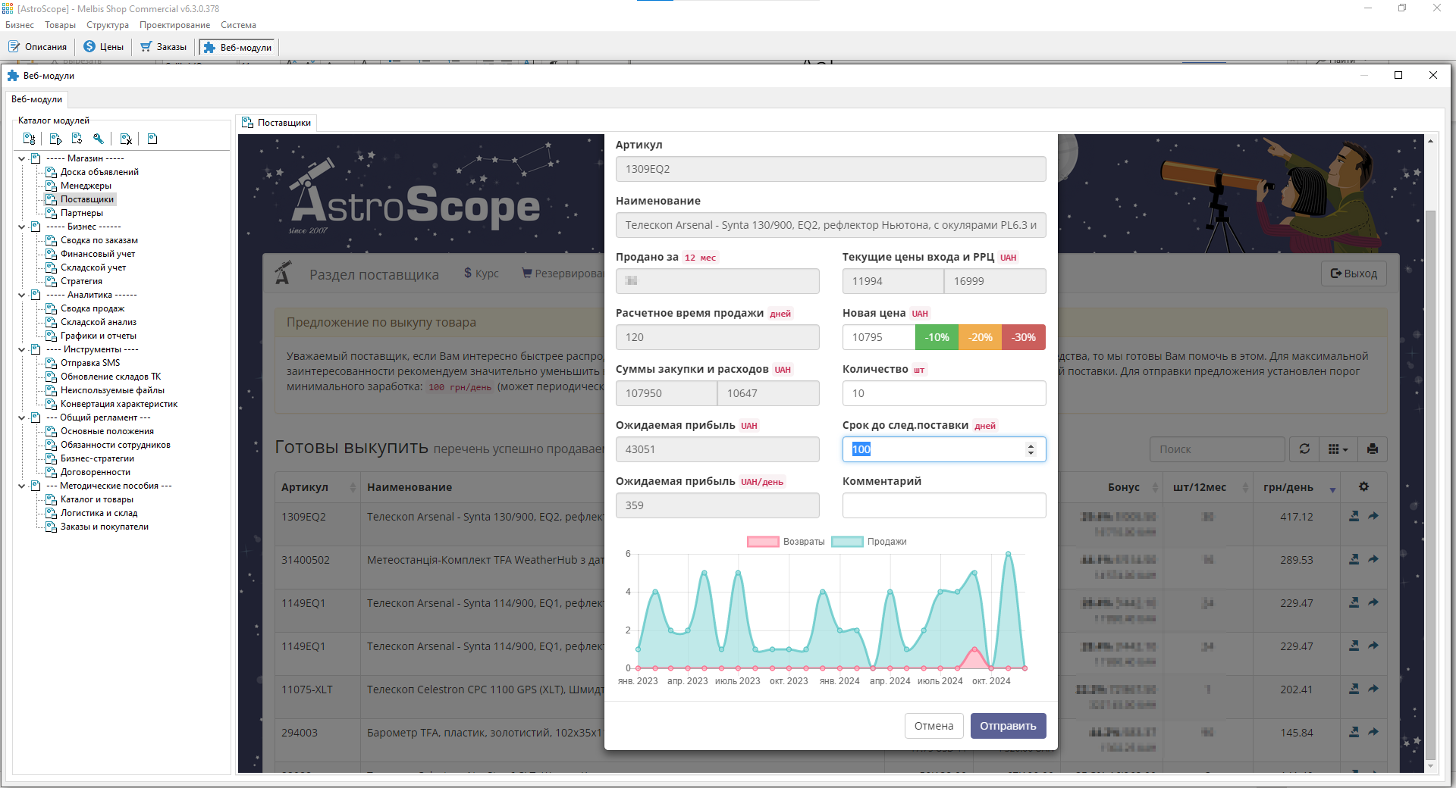Click the gear icon in table header

[x=1363, y=486]
